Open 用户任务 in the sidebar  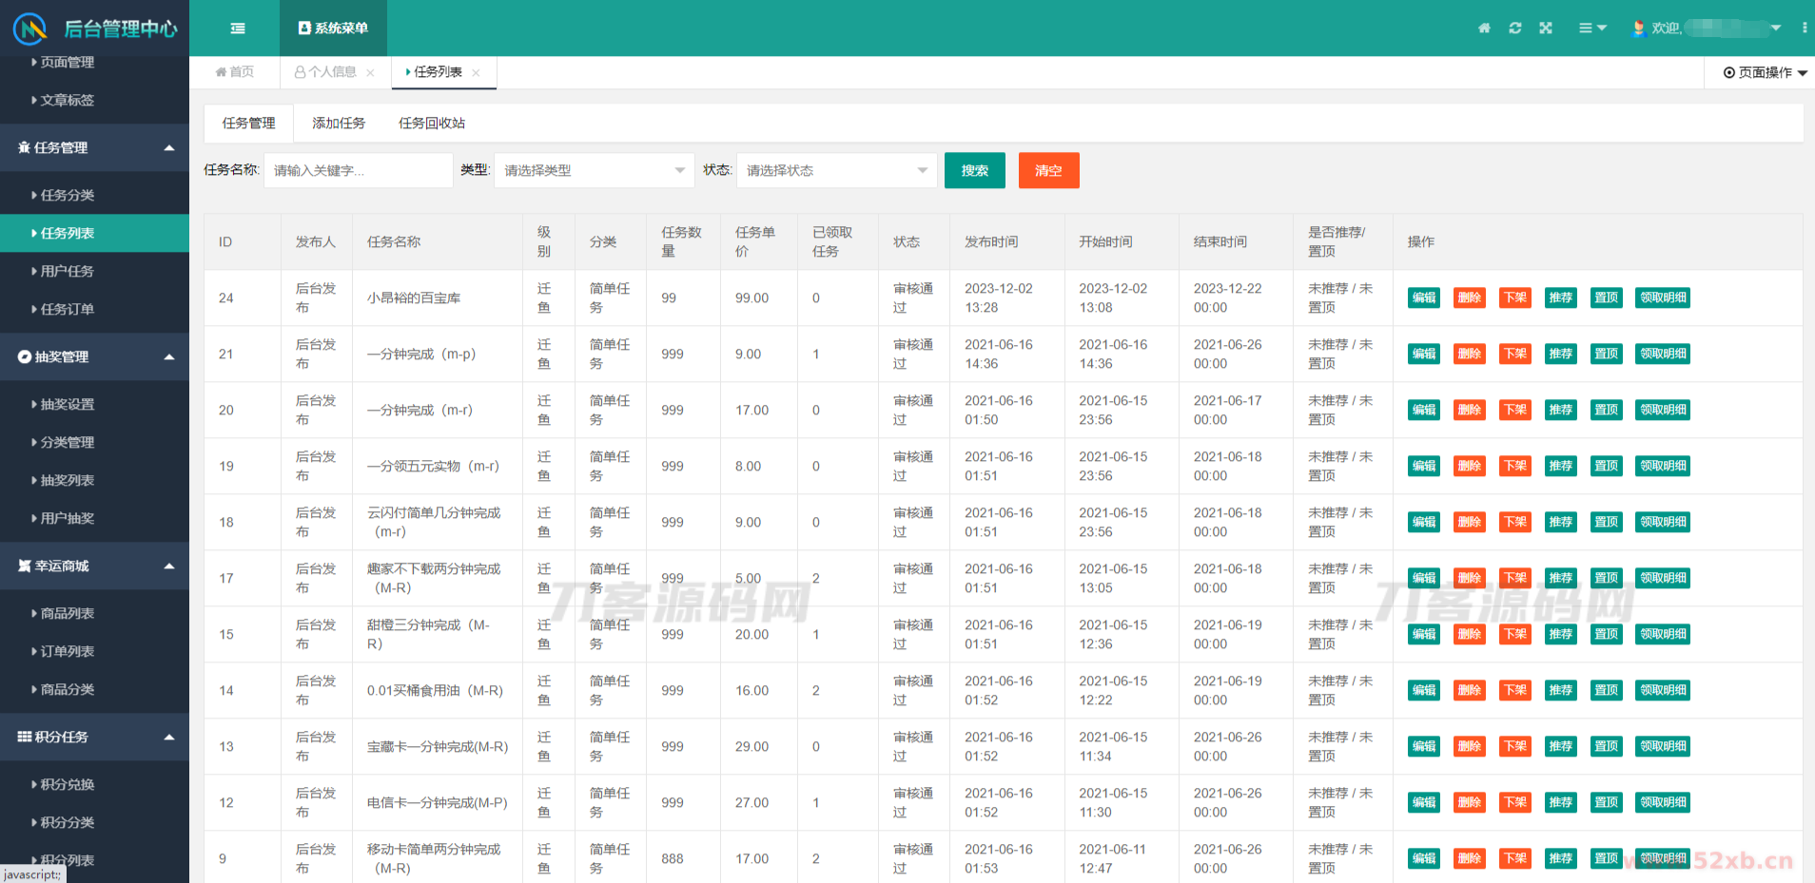click(x=68, y=271)
